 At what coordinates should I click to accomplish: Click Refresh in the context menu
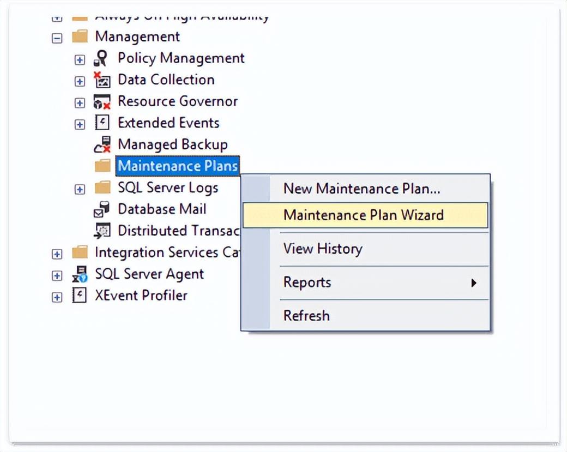(306, 315)
